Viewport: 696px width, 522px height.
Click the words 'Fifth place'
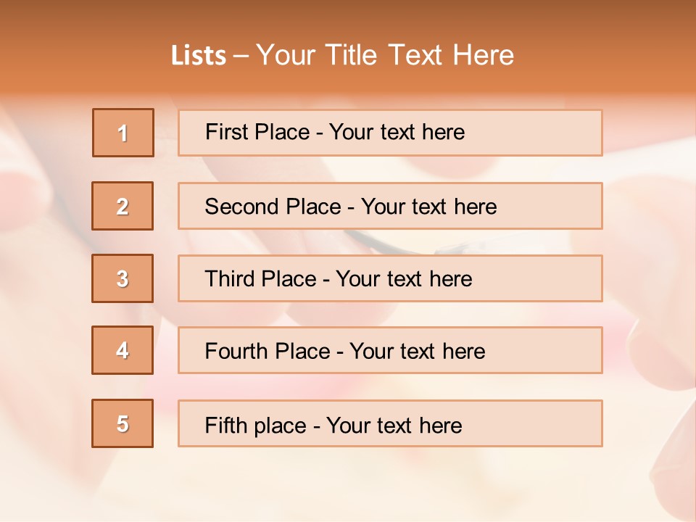[x=256, y=425]
